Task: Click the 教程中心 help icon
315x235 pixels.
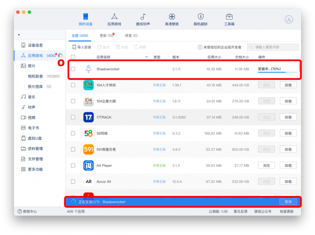Action: (20, 211)
